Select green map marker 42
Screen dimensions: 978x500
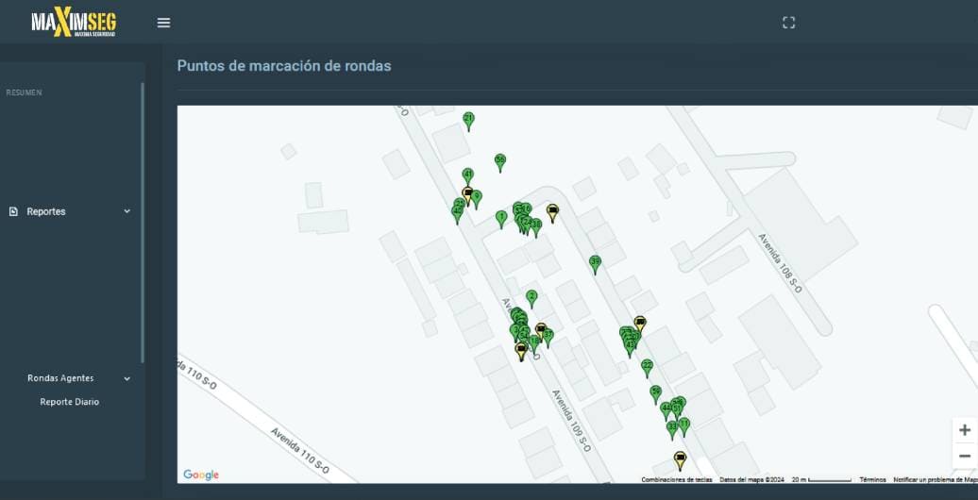(457, 214)
